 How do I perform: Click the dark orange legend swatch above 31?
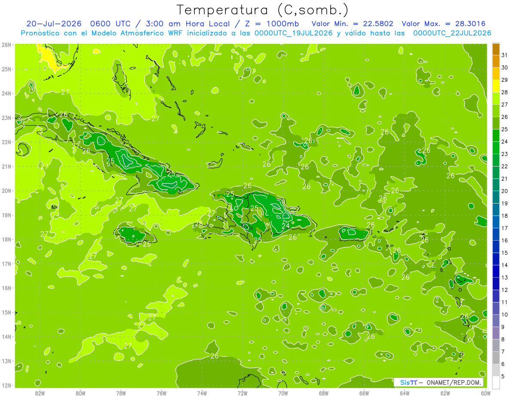(496, 49)
